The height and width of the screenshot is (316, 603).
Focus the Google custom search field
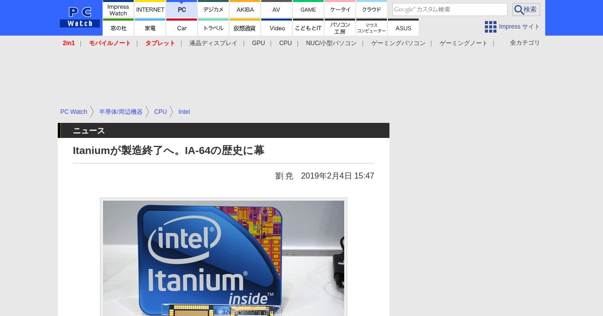pyautogui.click(x=450, y=10)
